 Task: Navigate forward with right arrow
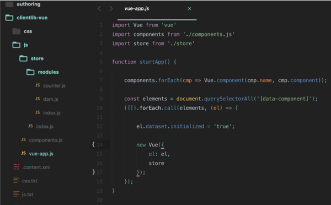(111, 9)
